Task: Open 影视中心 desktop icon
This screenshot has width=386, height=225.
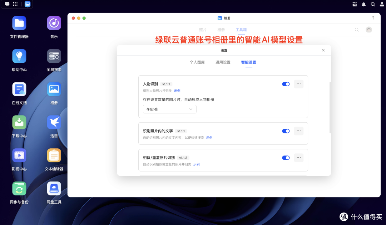Action: [x=19, y=156]
